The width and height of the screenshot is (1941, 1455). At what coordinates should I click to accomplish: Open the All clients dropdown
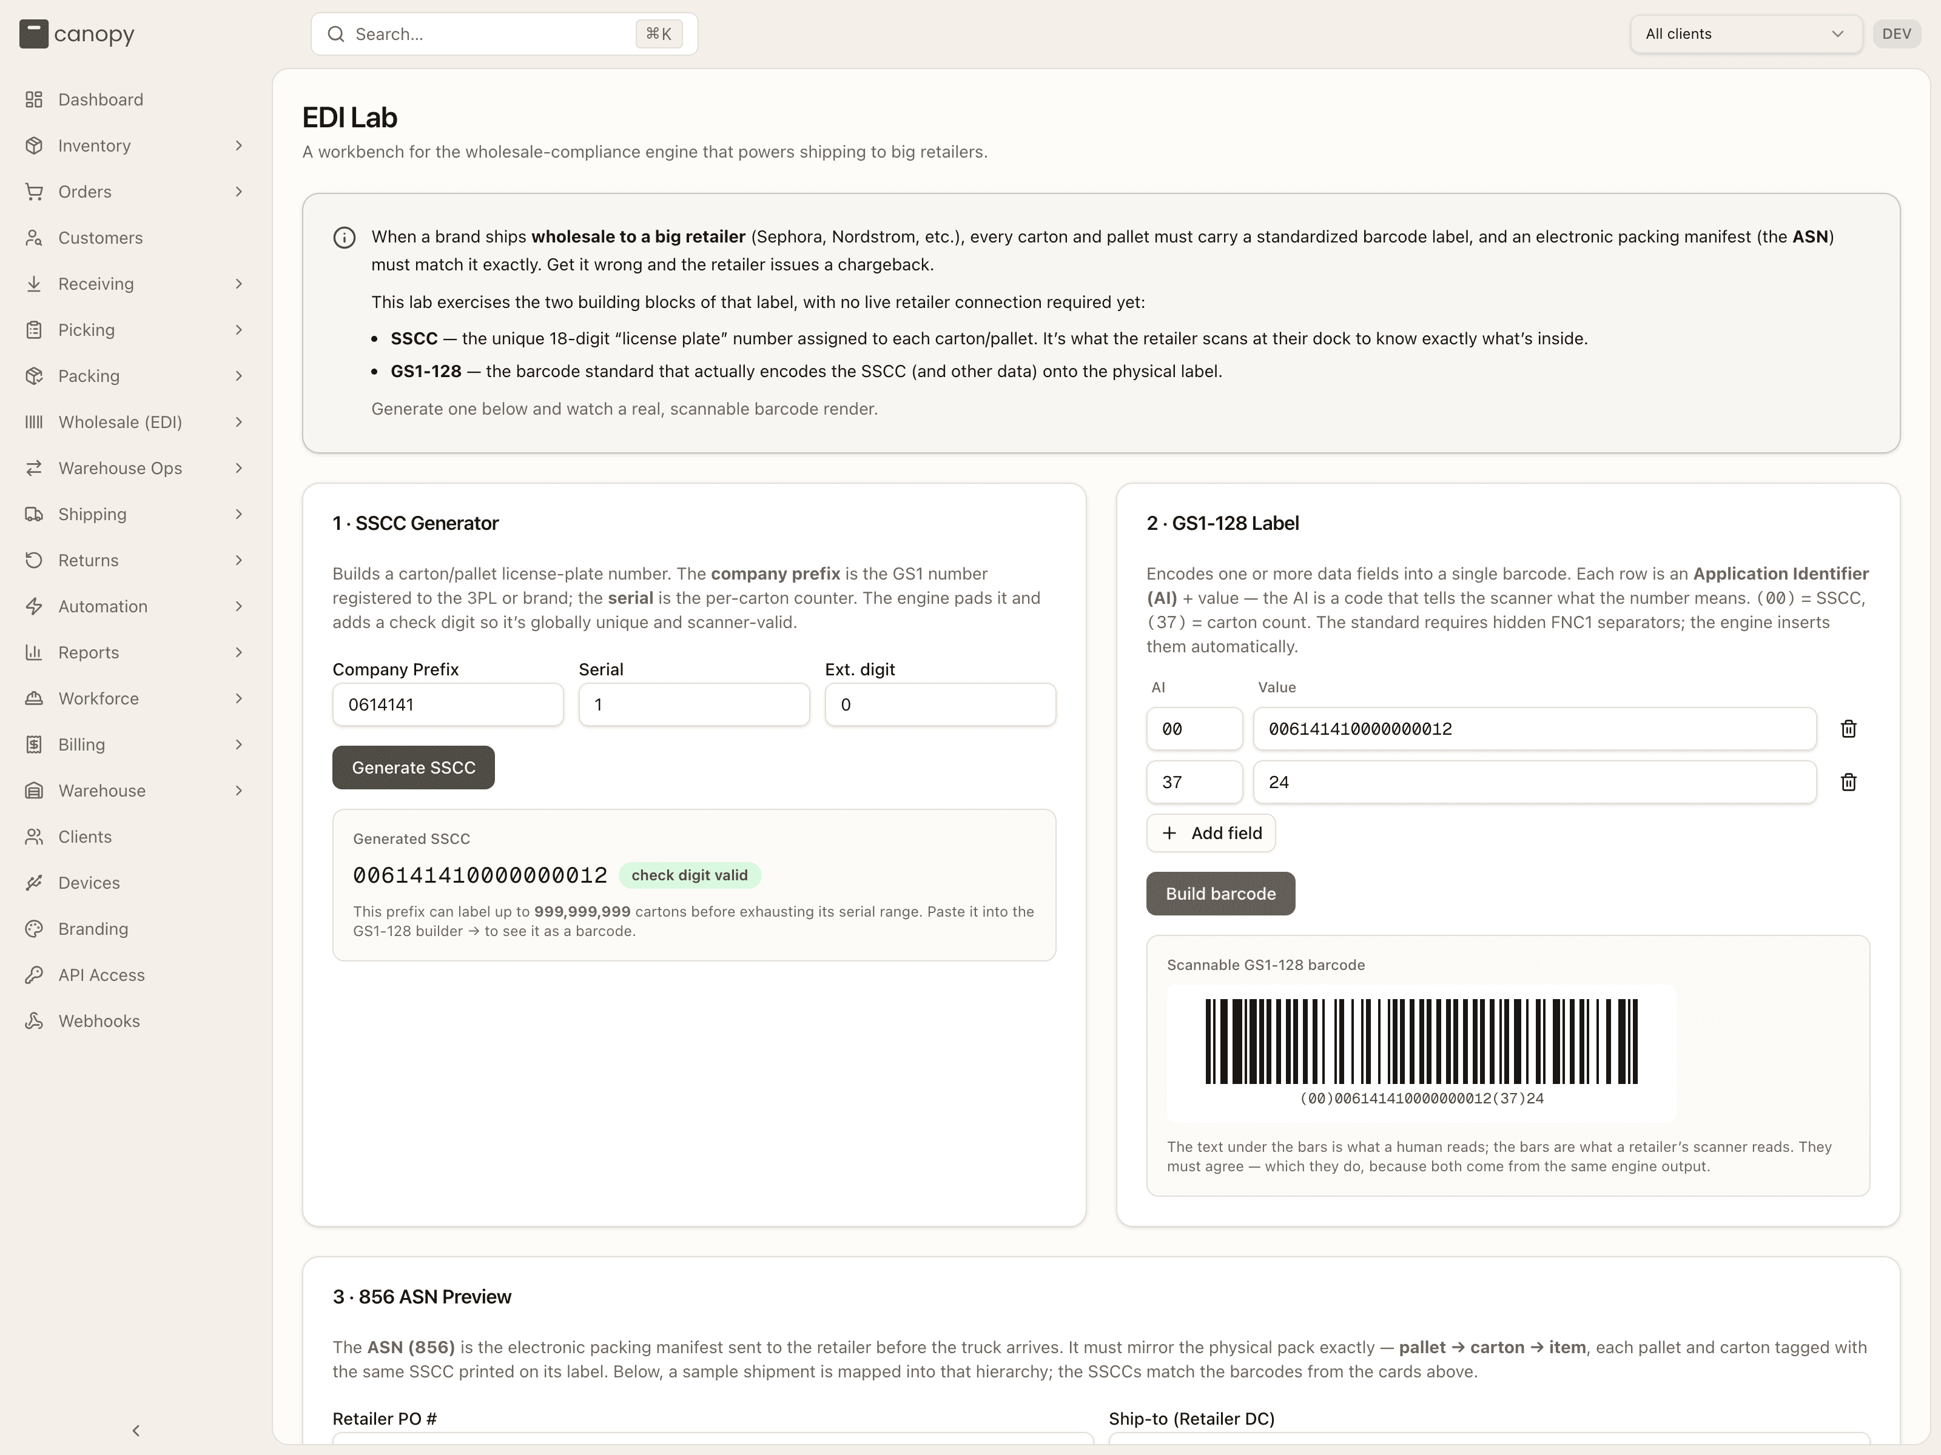tap(1745, 34)
